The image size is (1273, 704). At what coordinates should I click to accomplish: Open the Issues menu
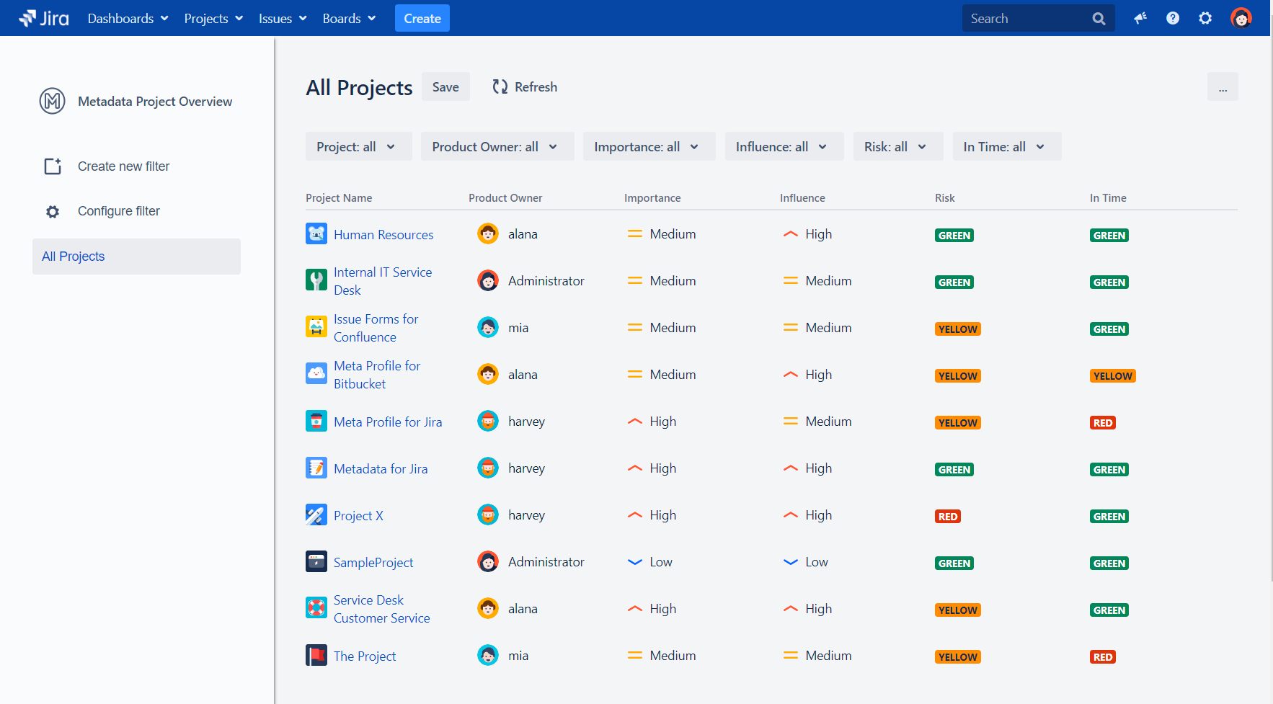283,18
